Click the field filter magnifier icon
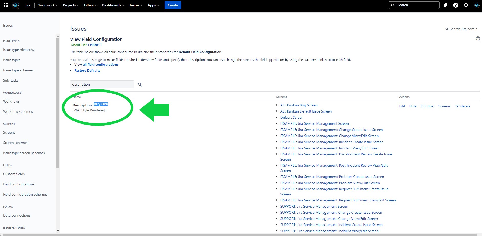Screen dimensions: 482x236 point(140,85)
